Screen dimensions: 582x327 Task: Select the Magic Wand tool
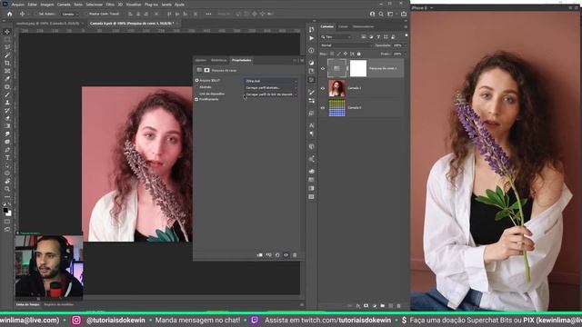(x=7, y=55)
